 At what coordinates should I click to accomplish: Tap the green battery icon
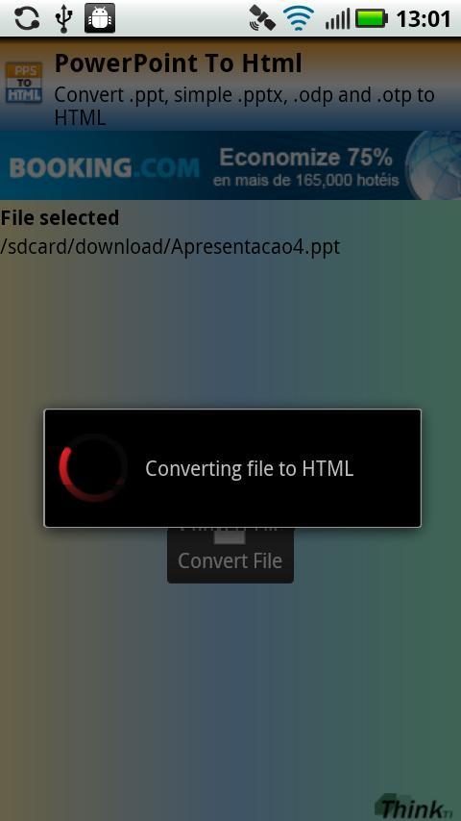(372, 18)
